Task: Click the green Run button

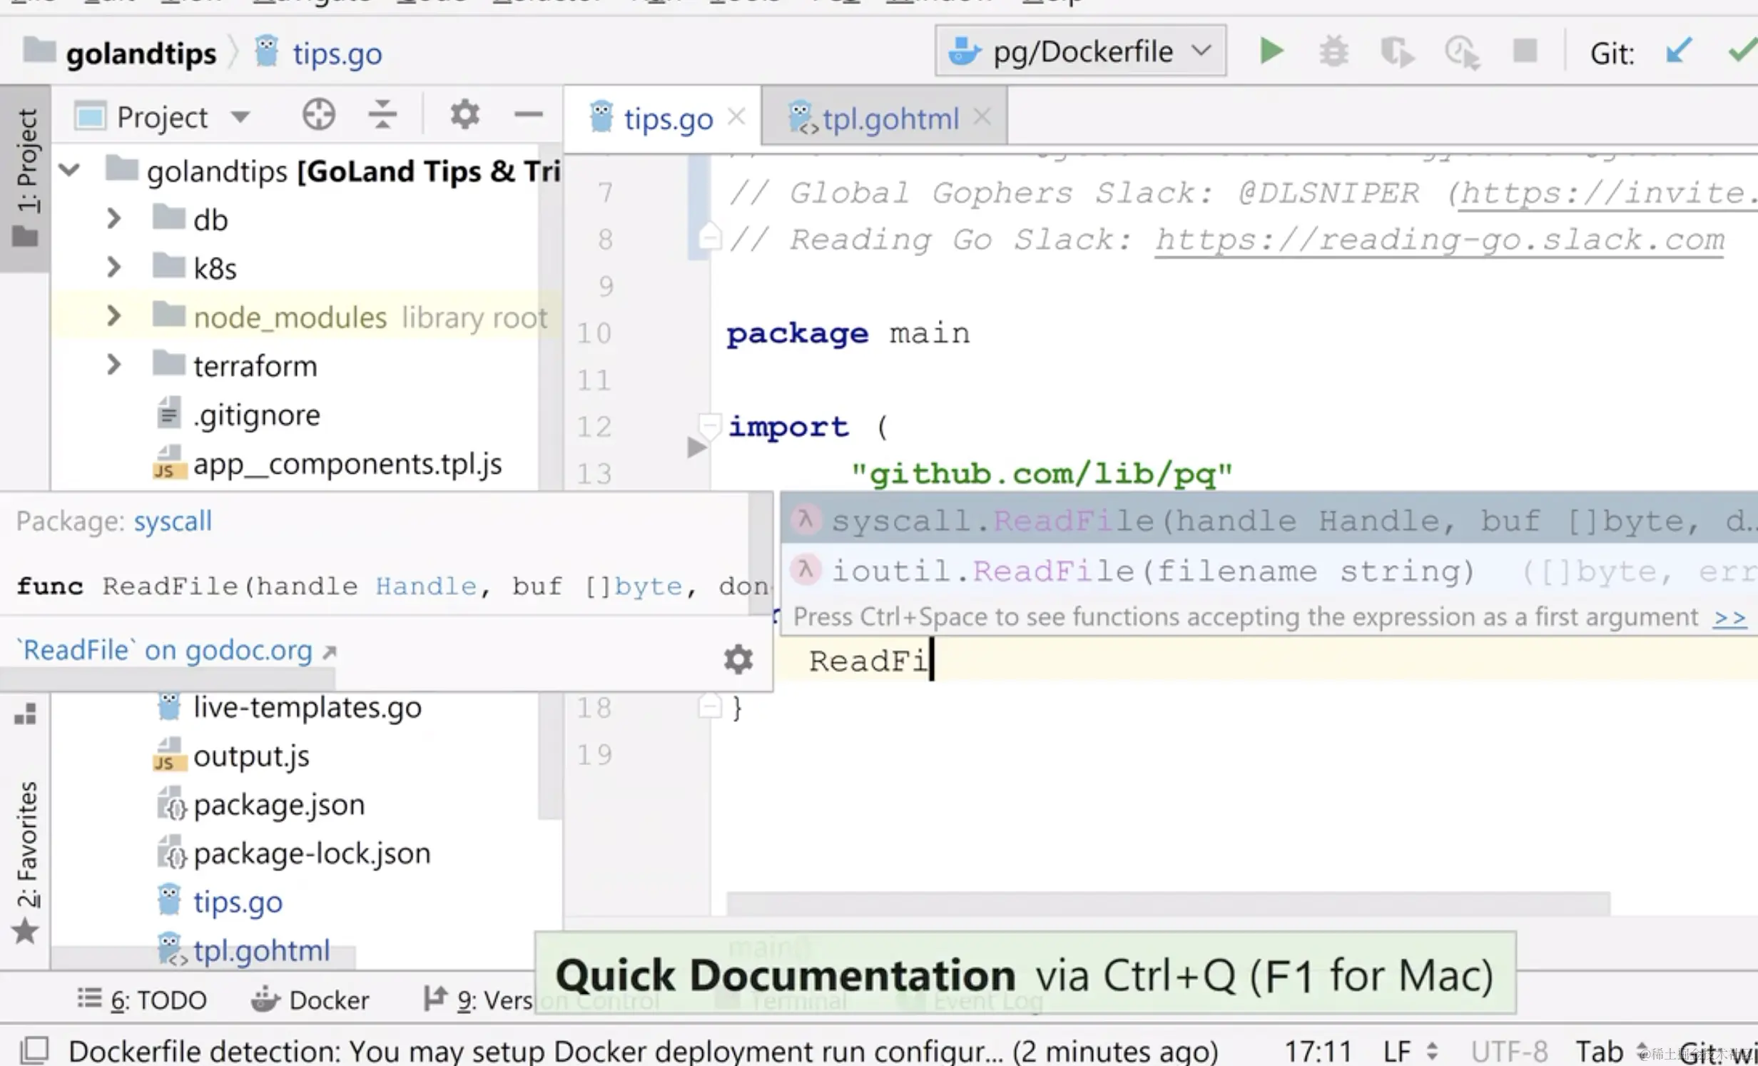Action: [x=1271, y=51]
